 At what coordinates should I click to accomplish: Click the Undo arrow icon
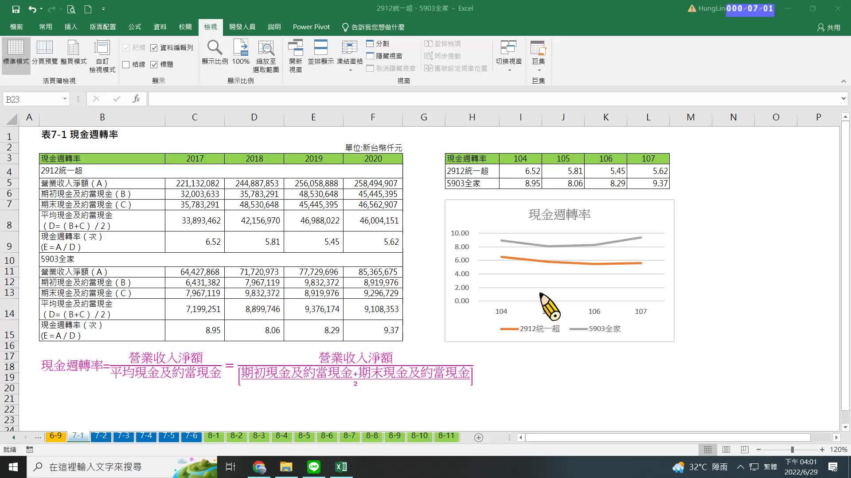pos(32,9)
